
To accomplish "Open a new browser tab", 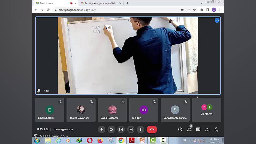I will (x=127, y=3).
